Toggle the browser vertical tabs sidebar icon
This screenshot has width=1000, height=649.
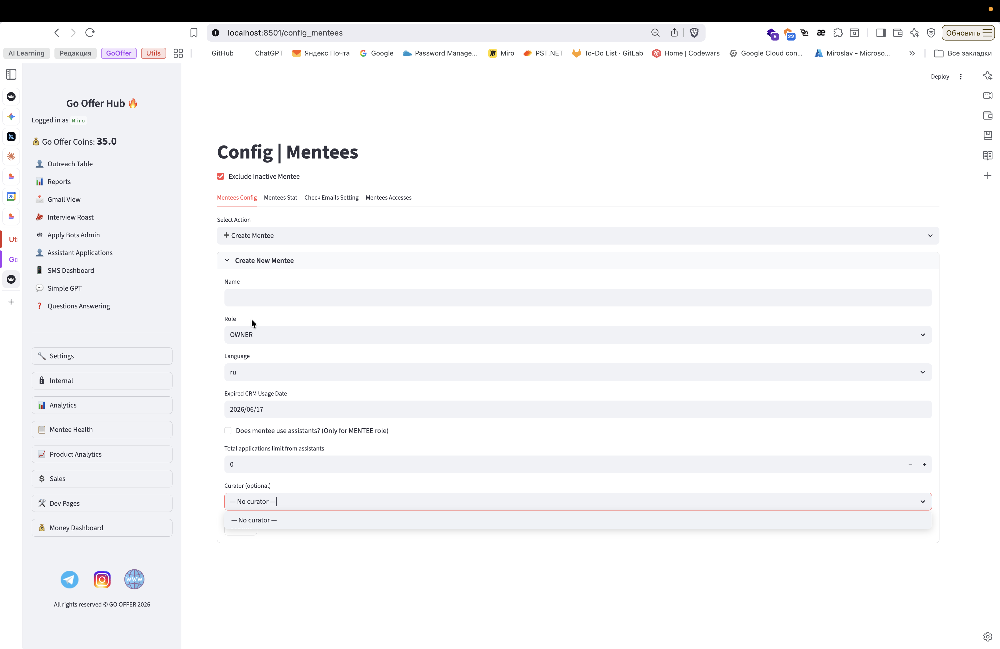pos(11,75)
